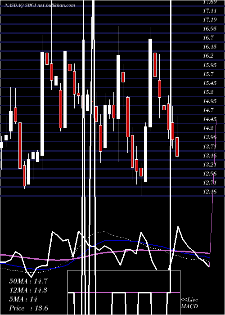Click the <<Live MACD label
Image resolution: width=225 pixels, height=315 pixels.
189,303
